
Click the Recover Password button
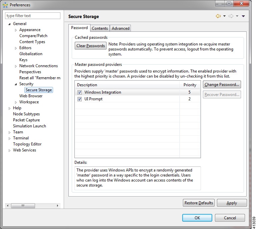coord(222,95)
